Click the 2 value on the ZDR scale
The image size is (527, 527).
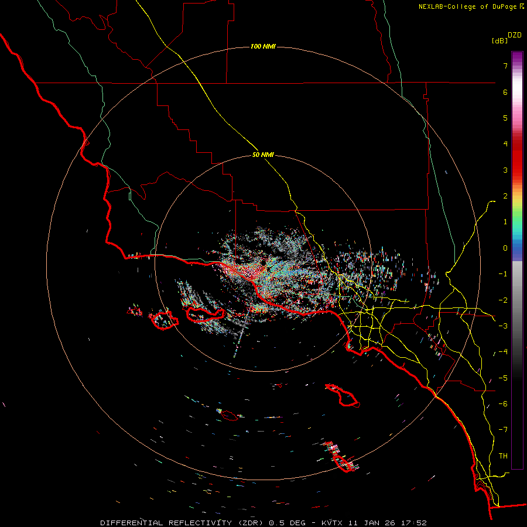(x=505, y=196)
